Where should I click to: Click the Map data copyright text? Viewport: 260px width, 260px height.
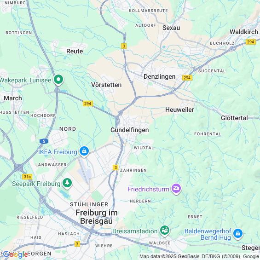[x=199, y=256]
